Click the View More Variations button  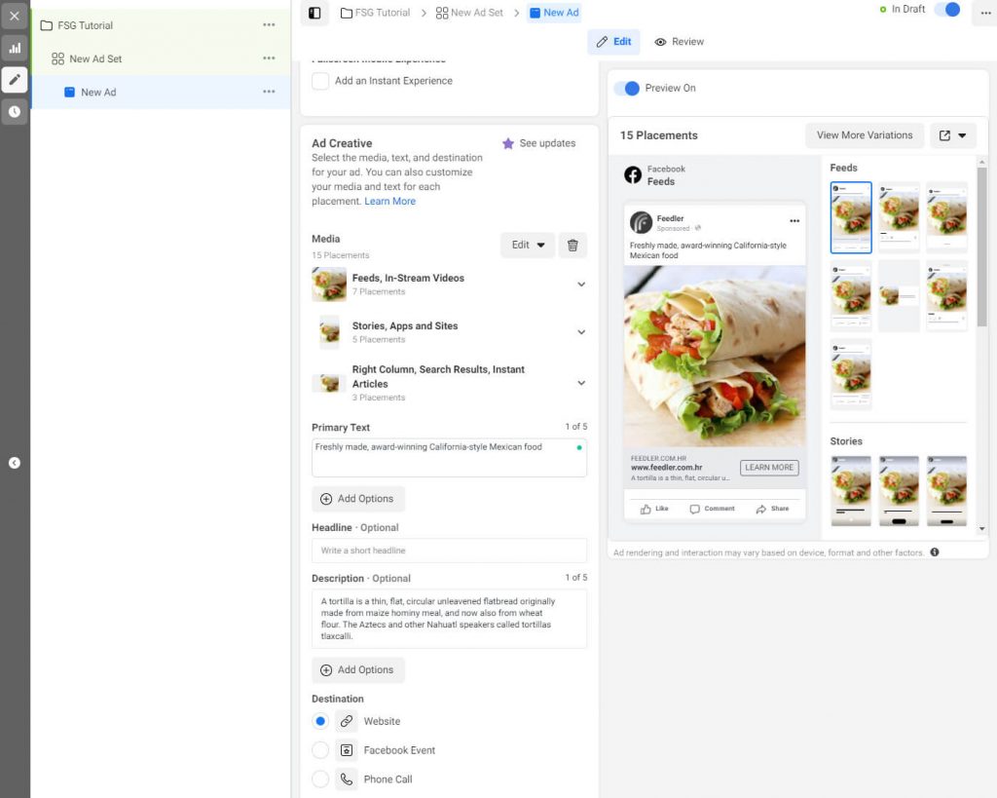tap(865, 135)
